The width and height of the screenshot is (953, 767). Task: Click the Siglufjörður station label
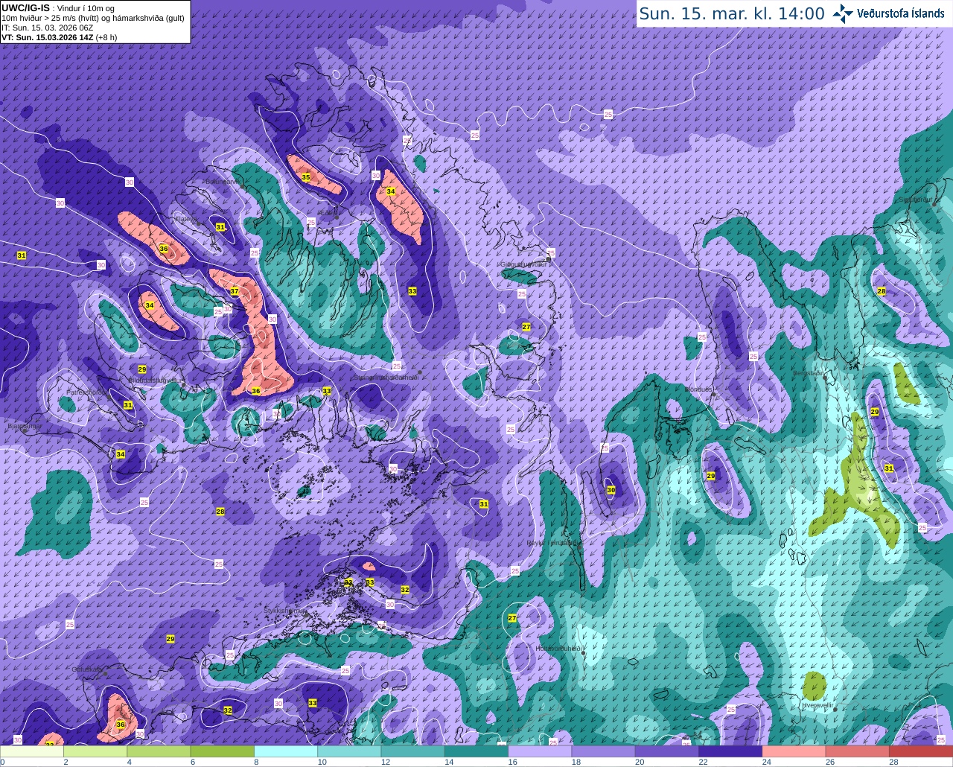click(916, 200)
